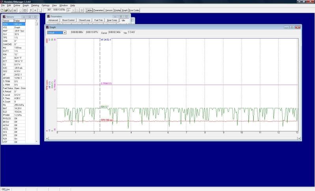This screenshot has width=315, height=191.
Task: Click the Sensors window title icon
Action: pos(4,17)
